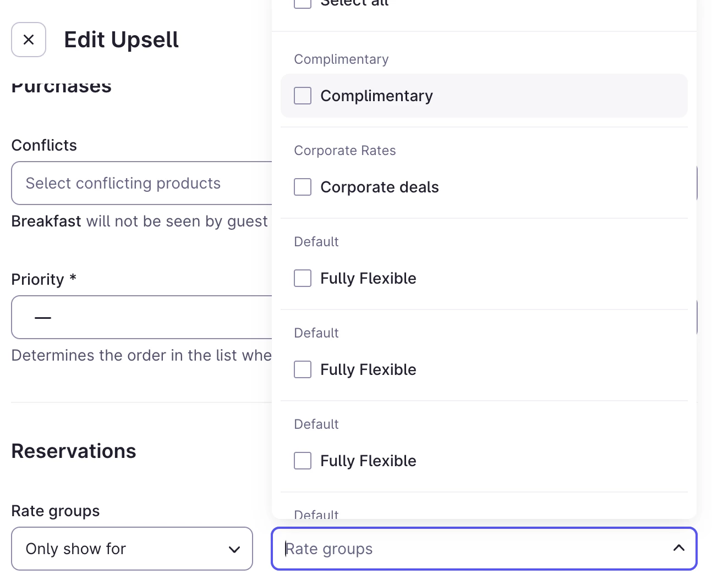Close the Edit Upsell panel
This screenshot has width=712, height=586.
29,40
